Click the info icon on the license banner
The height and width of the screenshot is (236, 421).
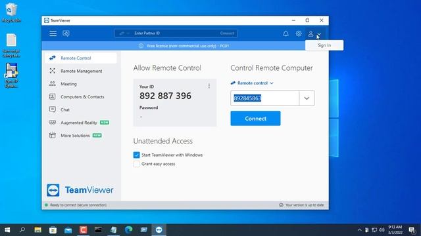click(x=141, y=46)
